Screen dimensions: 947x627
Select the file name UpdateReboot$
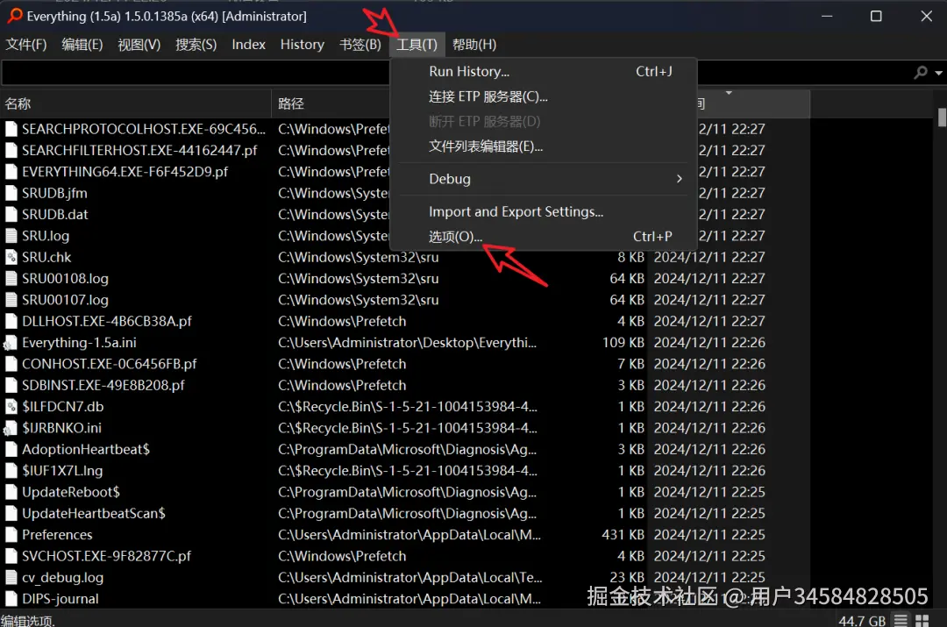click(x=71, y=492)
